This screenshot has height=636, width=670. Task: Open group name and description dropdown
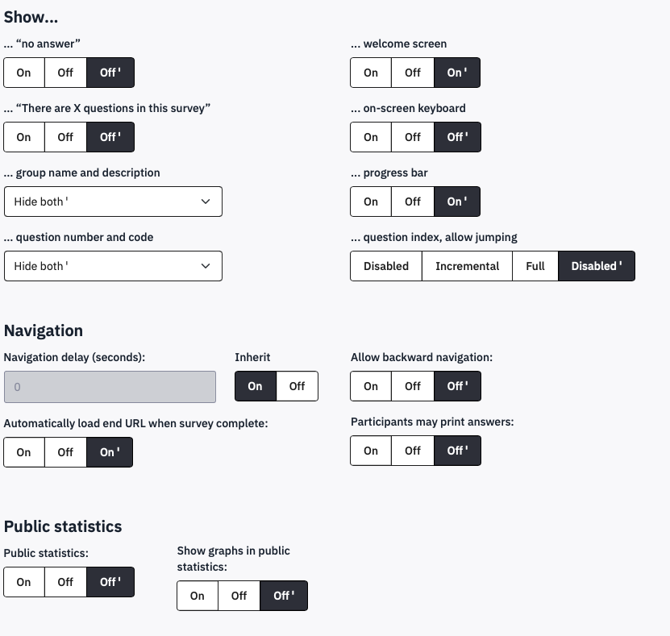point(113,202)
